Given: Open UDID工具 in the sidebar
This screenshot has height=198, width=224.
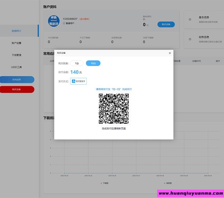Looking at the screenshot, I should 17,67.
